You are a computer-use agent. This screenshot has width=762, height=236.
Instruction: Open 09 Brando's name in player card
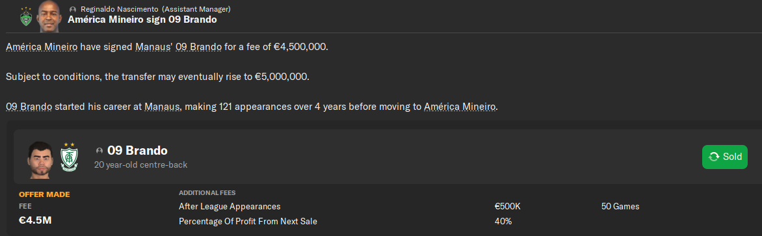tap(137, 150)
